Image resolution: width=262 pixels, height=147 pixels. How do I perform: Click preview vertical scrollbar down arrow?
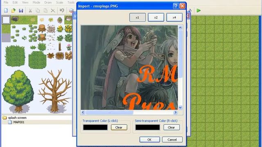pos(180,107)
